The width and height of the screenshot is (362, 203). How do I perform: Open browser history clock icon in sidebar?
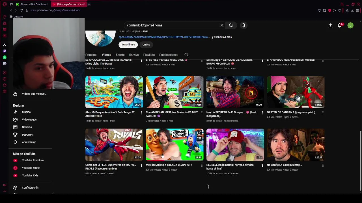(5, 79)
